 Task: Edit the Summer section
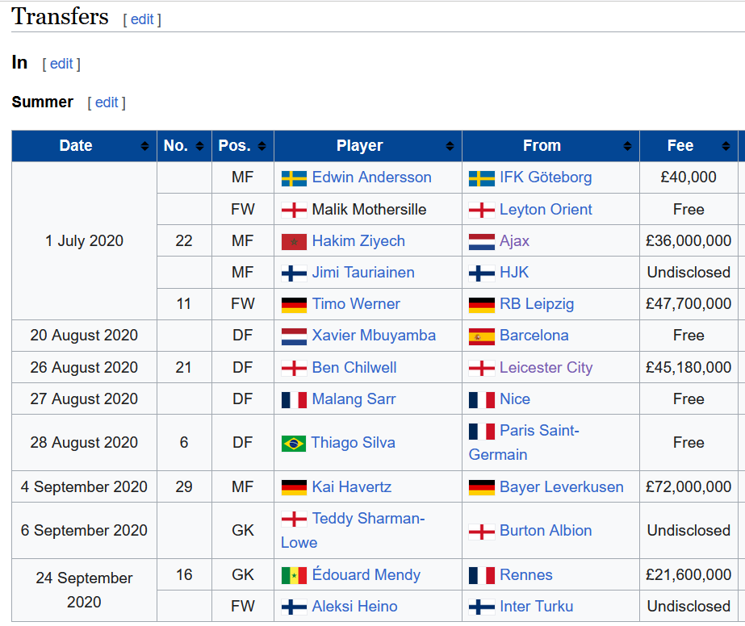pos(107,102)
